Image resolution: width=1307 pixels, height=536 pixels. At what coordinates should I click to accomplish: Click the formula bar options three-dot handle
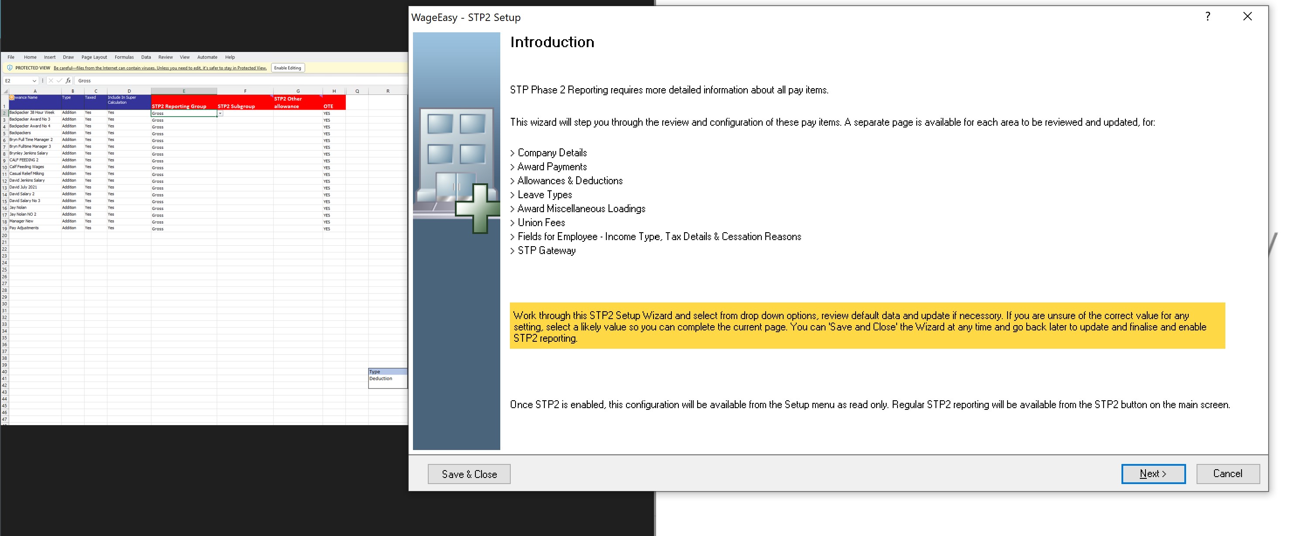coord(43,81)
